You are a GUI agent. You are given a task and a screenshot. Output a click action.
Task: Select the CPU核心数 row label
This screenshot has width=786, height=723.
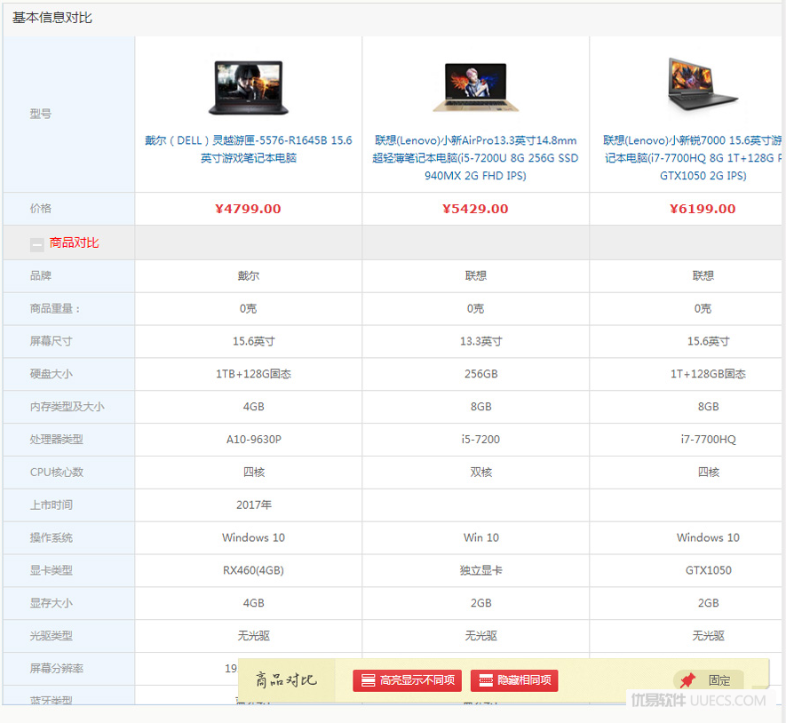(57, 473)
